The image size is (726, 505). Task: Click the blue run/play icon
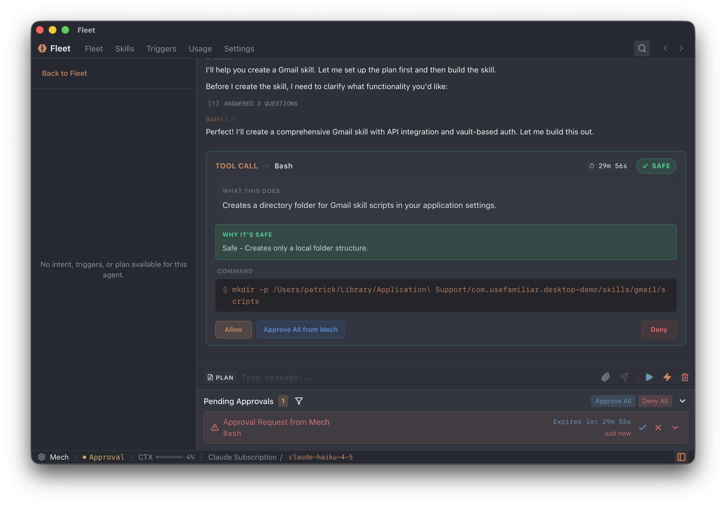tap(649, 377)
